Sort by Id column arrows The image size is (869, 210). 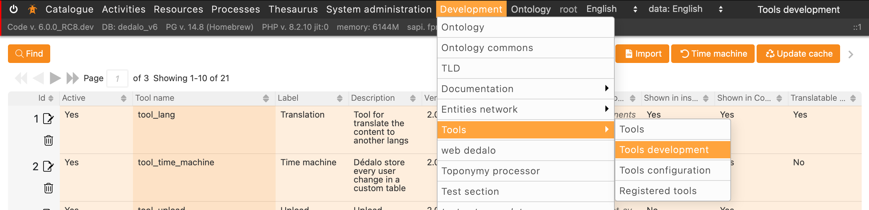(x=51, y=98)
